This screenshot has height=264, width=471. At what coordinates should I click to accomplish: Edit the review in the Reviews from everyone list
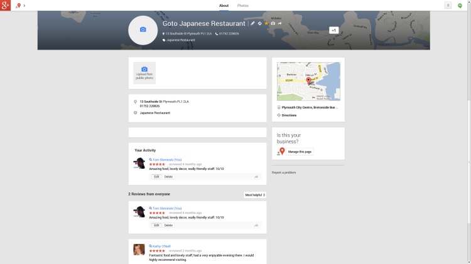[156, 225]
